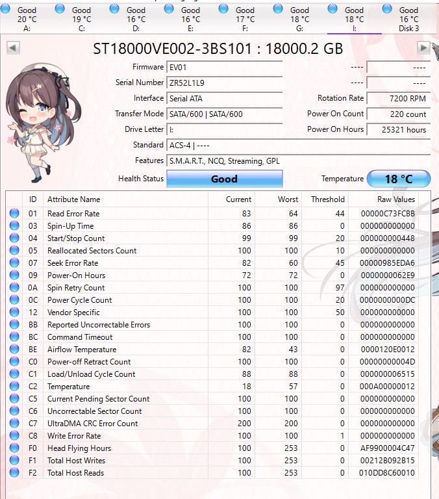
Task: Click the Firmware field EV01
Action: coord(225,67)
